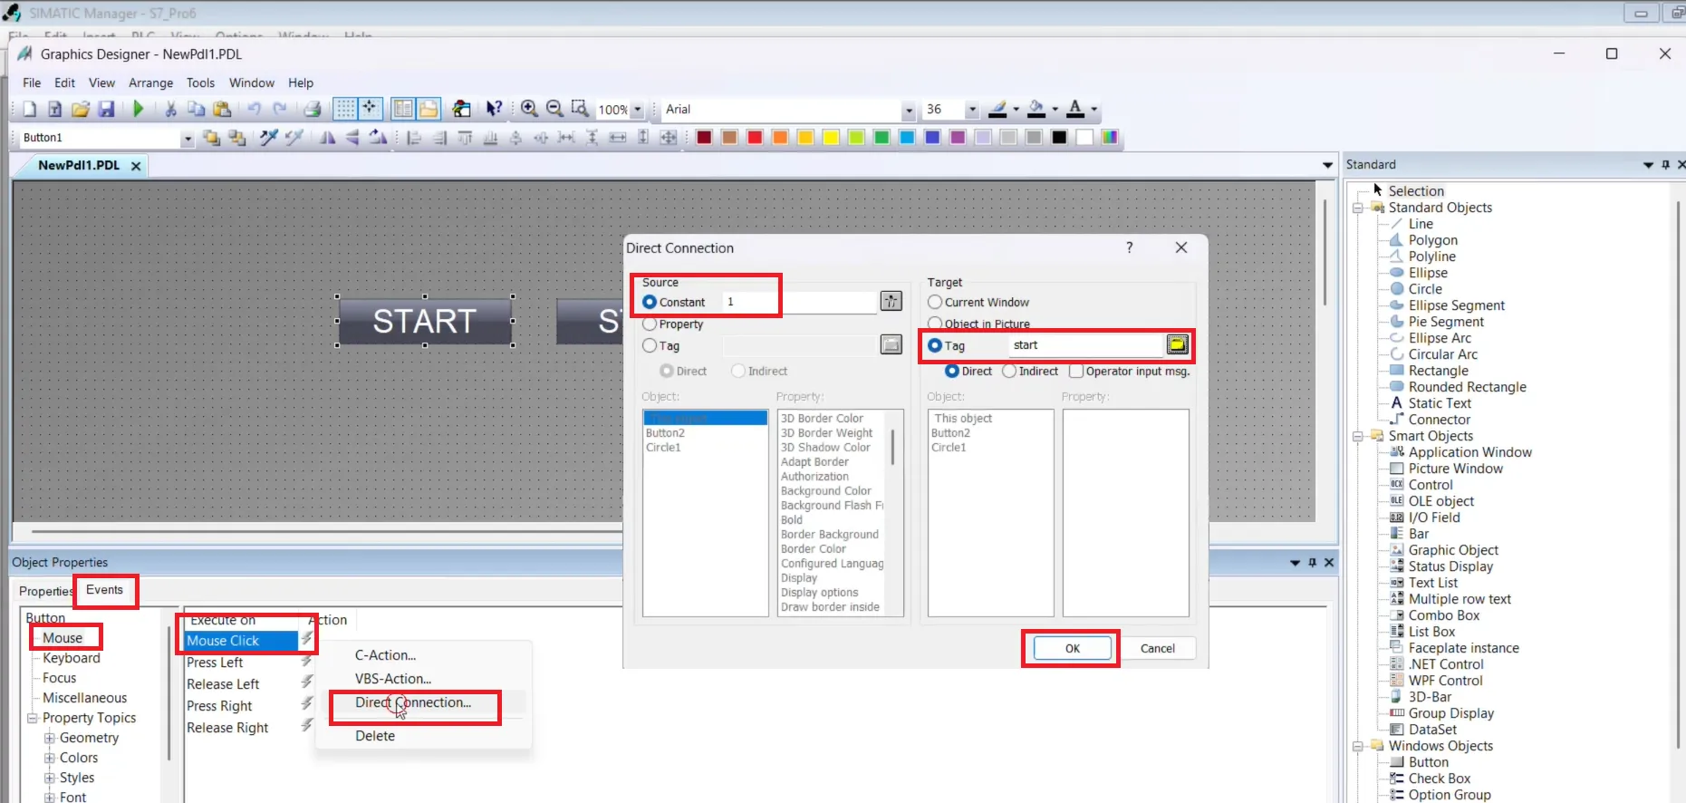Select I/O Field in Smart Objects

pos(1433,518)
